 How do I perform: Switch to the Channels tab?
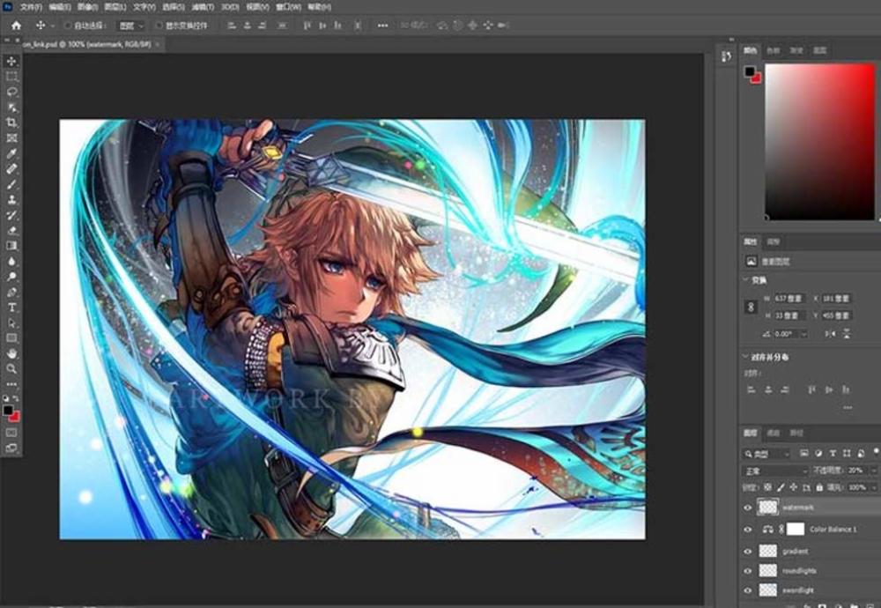tap(773, 434)
